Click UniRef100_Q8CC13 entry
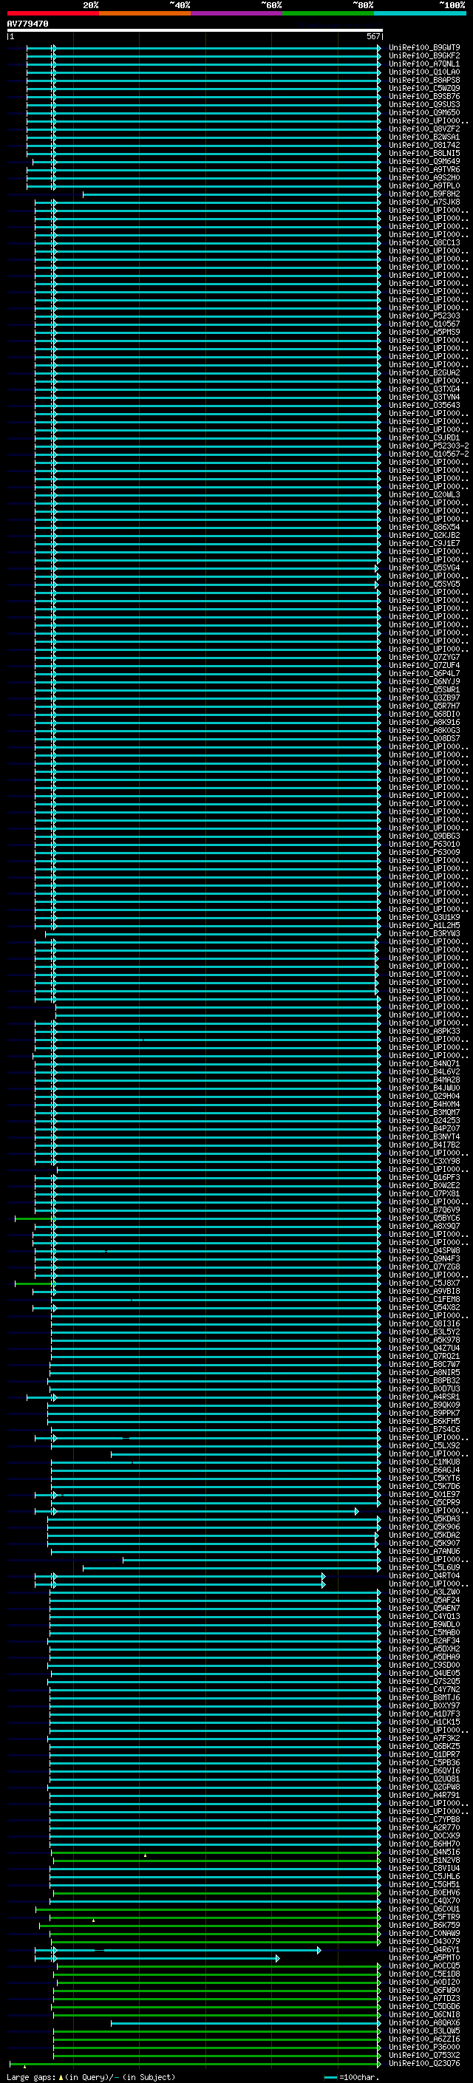 [x=423, y=242]
